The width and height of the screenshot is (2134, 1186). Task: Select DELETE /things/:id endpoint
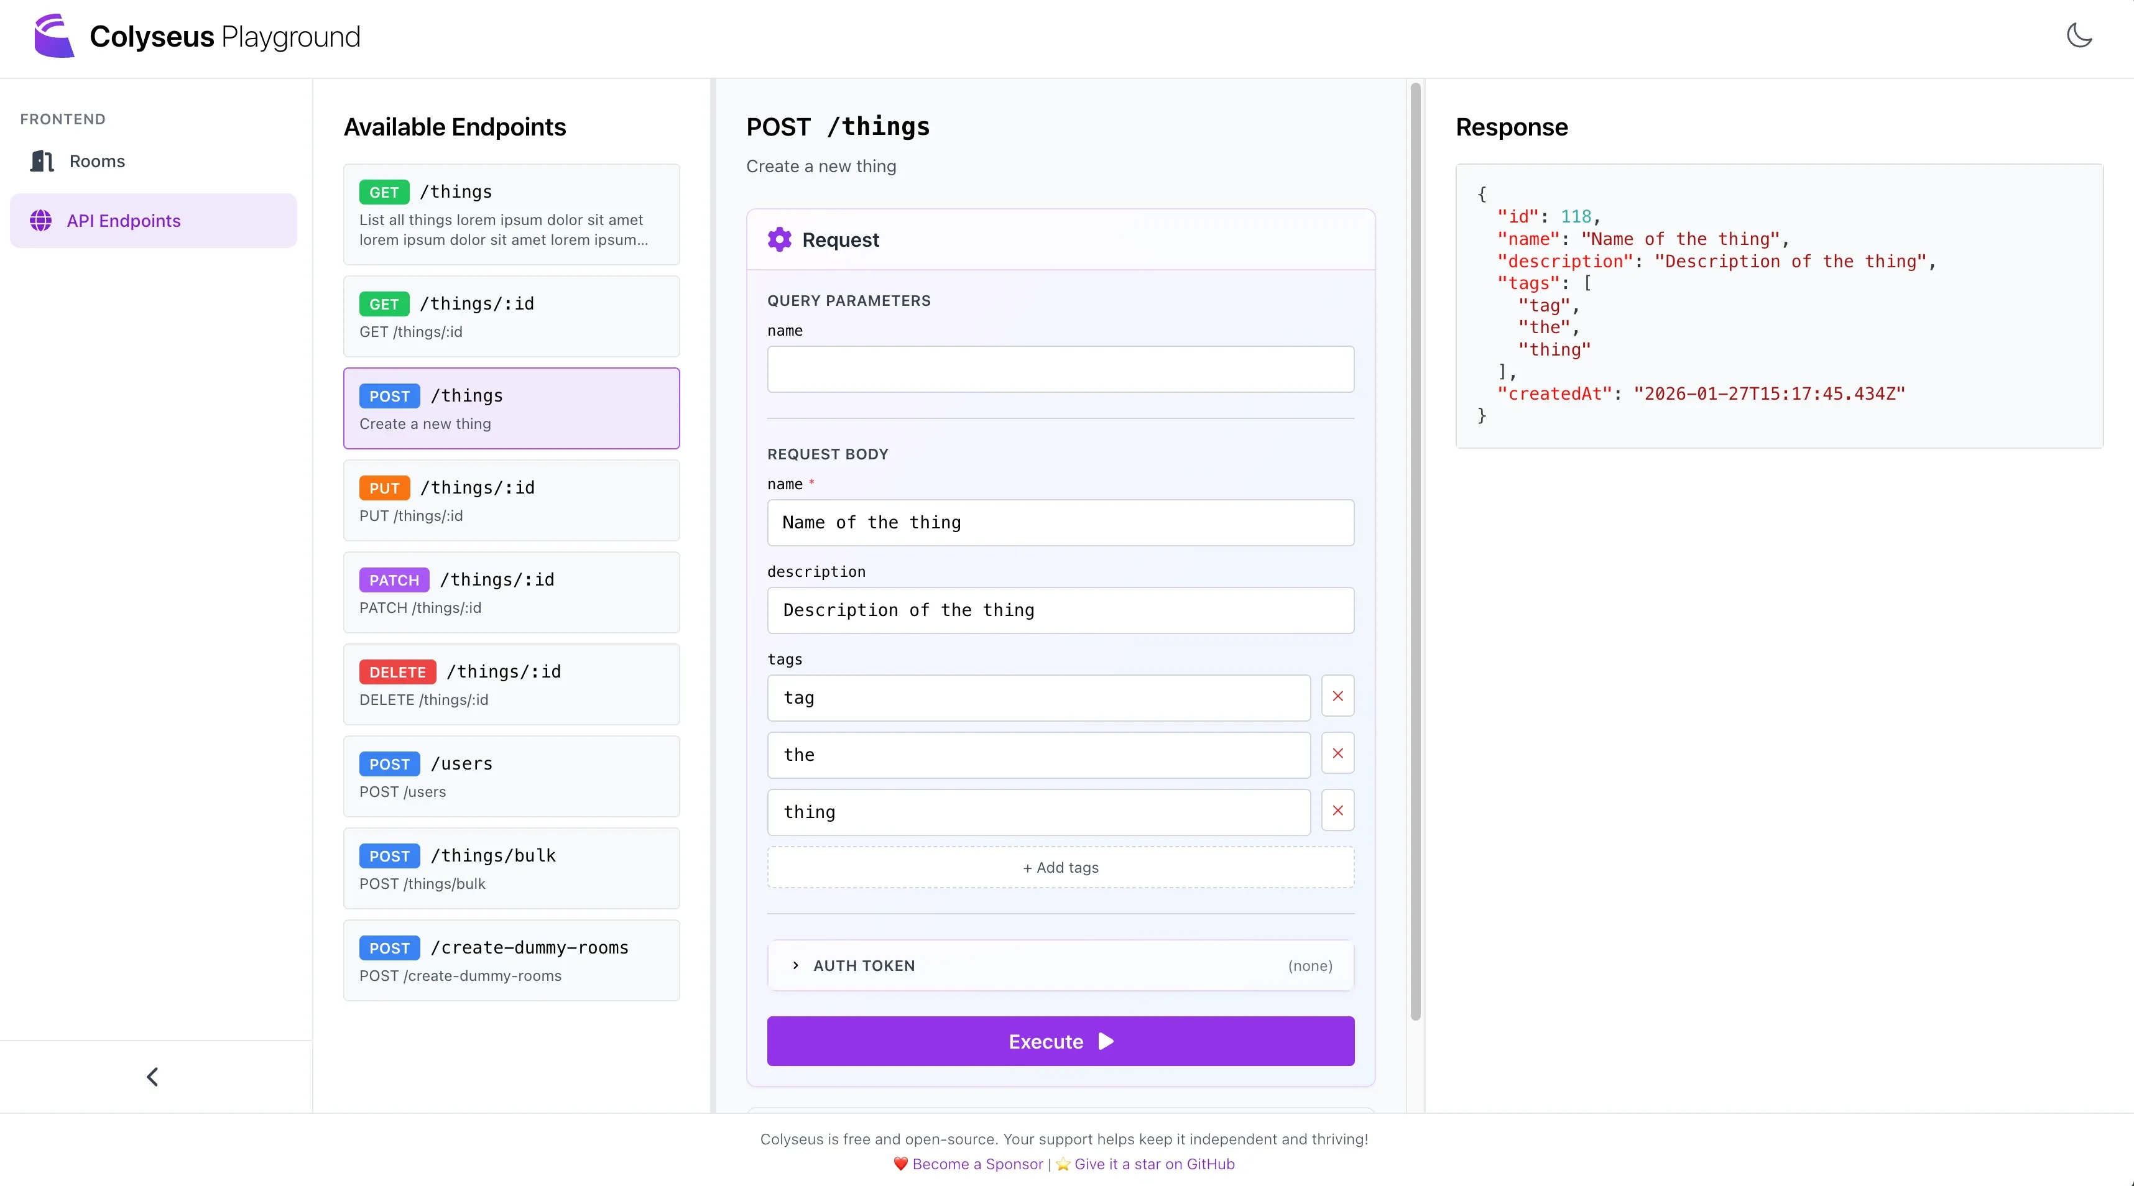511,684
